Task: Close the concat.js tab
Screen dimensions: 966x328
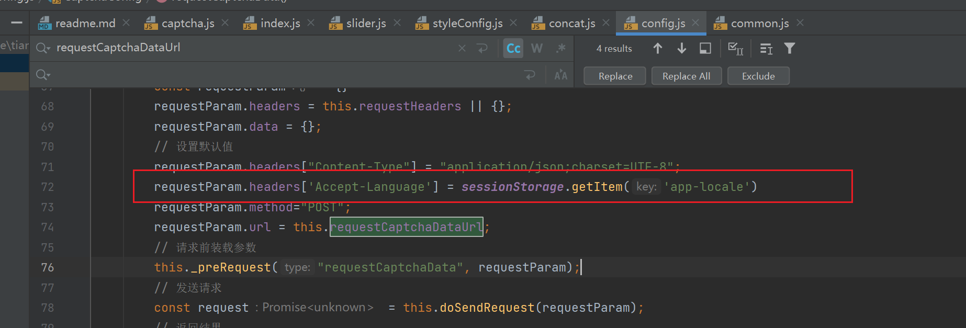Action: [606, 23]
